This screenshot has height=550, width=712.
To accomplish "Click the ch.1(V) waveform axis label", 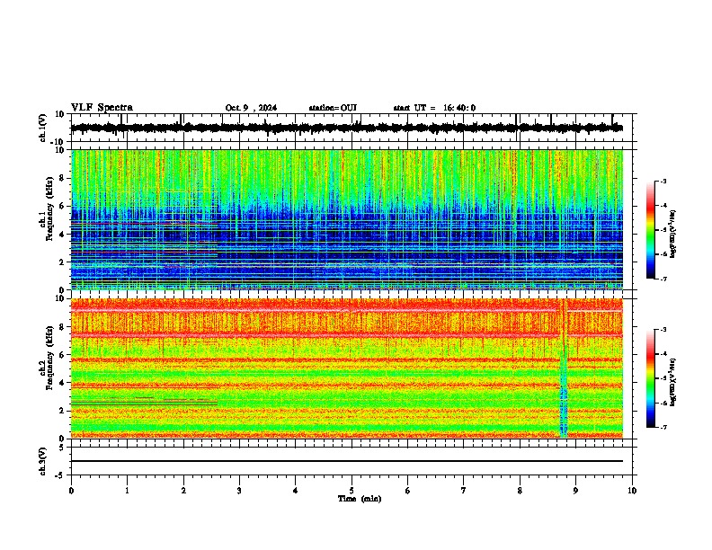I will (x=43, y=128).
